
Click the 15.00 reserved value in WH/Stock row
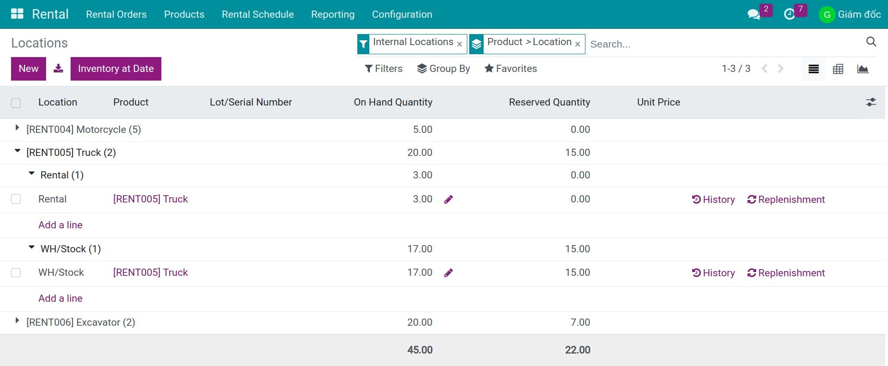tap(577, 272)
